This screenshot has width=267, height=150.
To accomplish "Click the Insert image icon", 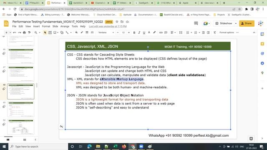I will pos(55,32).
